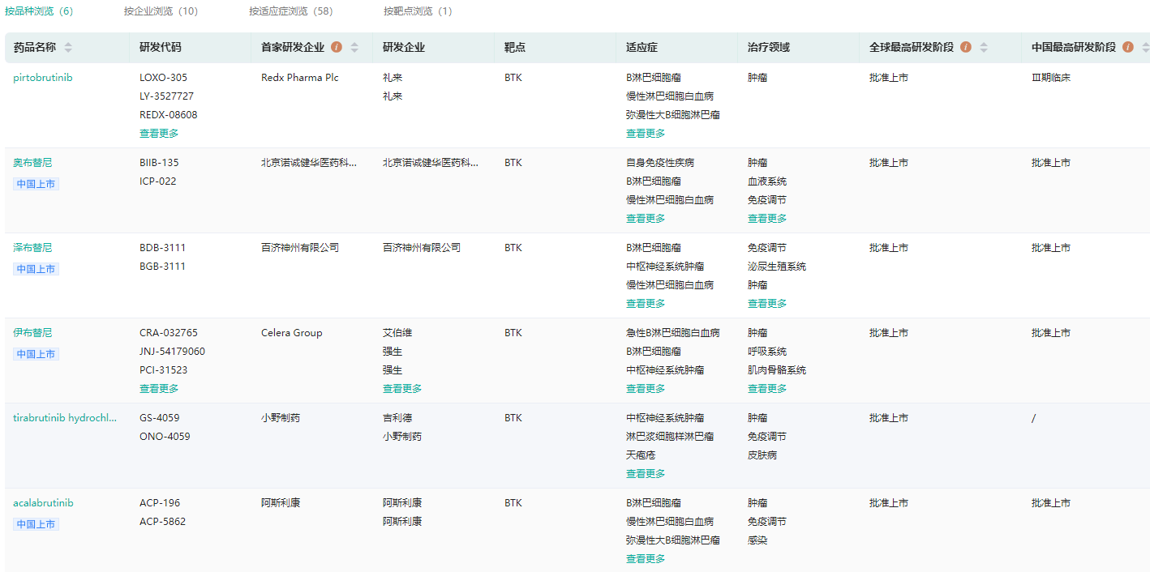Show info icon for 中国最高研发阶段
This screenshot has width=1150, height=572.
(x=1128, y=47)
